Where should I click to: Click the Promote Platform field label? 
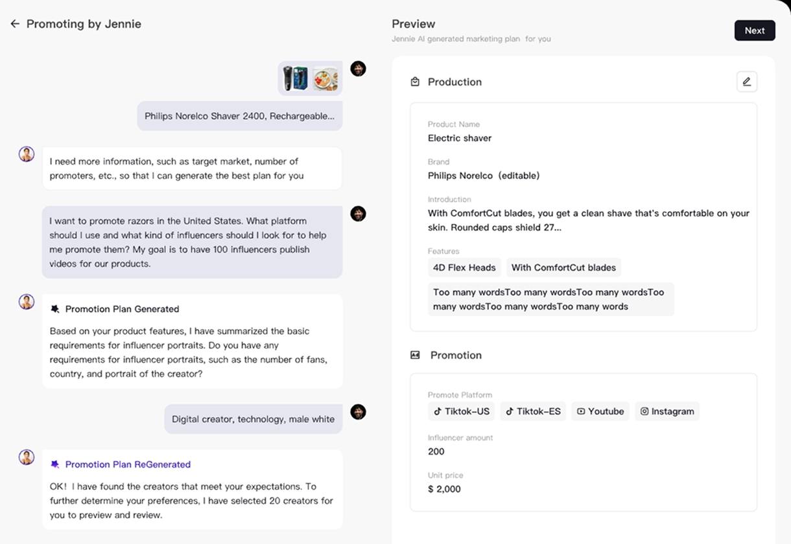tap(460, 395)
